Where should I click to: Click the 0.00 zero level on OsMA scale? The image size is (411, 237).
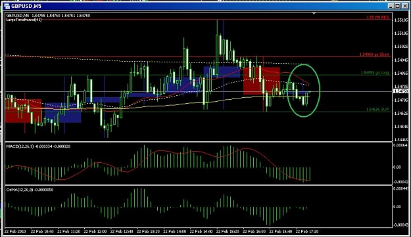(x=397, y=207)
